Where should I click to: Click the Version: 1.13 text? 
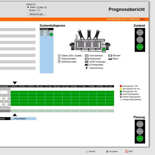[34, 10]
